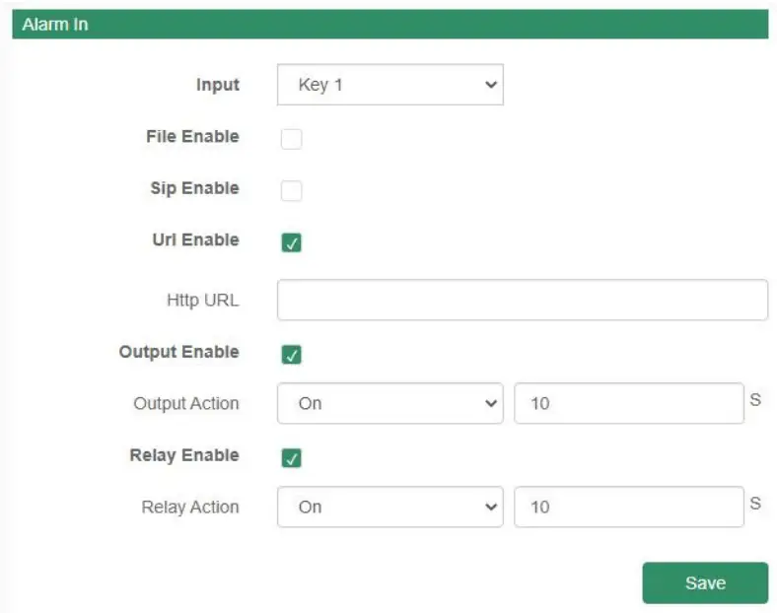777x613 pixels.
Task: Click into the Http URL text field
Action: pos(522,300)
